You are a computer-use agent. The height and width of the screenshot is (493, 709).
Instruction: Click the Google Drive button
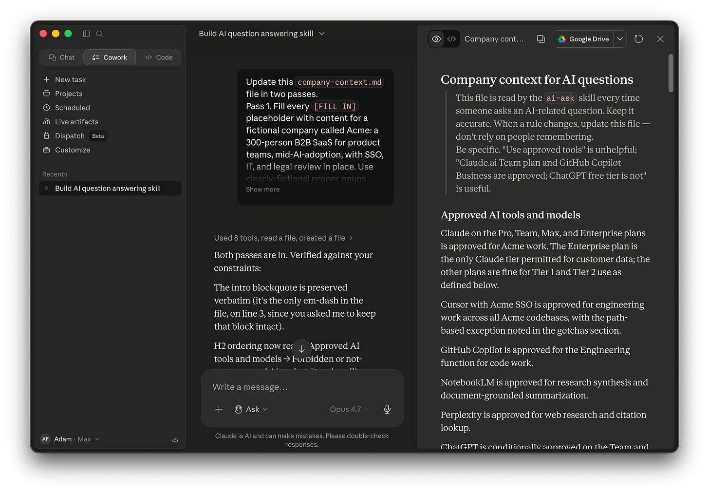[x=583, y=39]
